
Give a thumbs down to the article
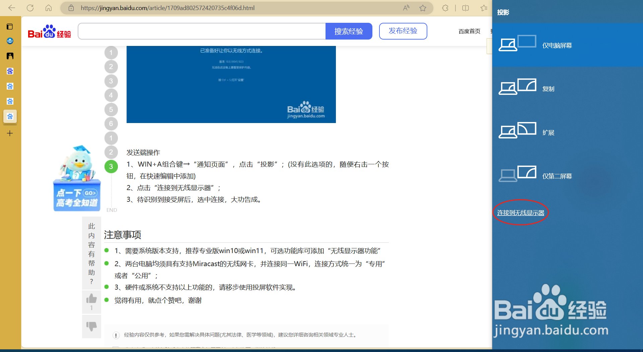click(91, 326)
